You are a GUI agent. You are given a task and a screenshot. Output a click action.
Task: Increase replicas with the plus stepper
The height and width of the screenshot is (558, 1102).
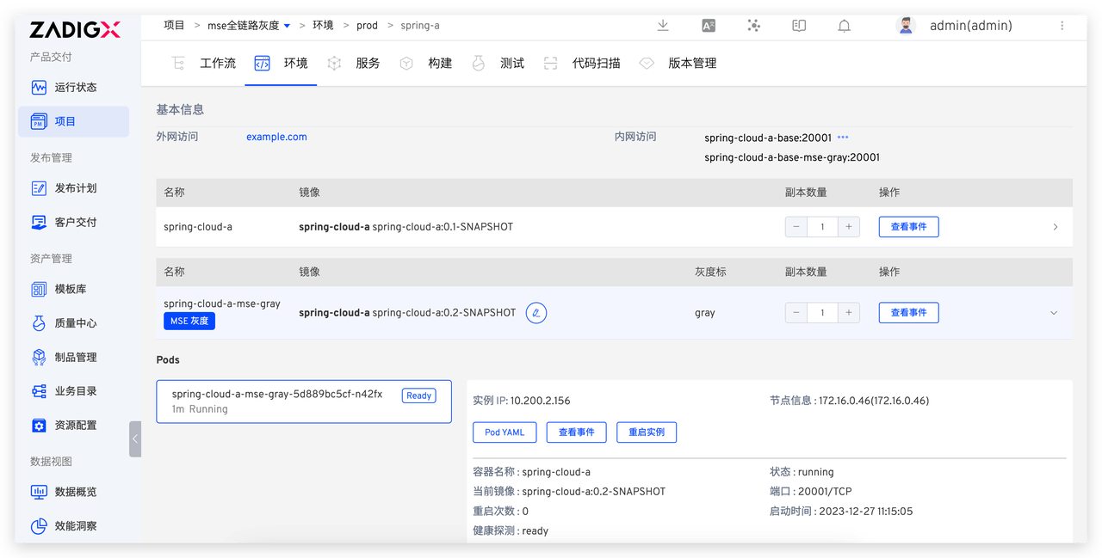point(849,226)
